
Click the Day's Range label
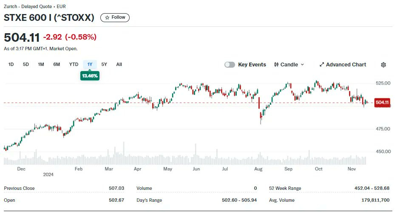pyautogui.click(x=149, y=200)
